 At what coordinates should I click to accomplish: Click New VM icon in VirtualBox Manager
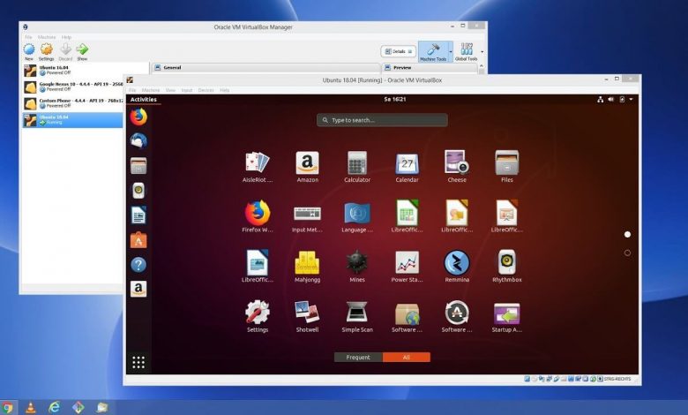[x=29, y=52]
